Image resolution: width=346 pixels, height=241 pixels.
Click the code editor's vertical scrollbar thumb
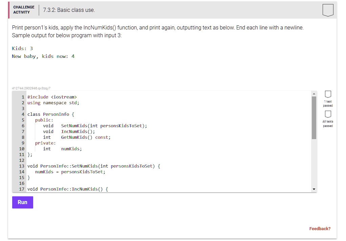pyautogui.click(x=314, y=117)
